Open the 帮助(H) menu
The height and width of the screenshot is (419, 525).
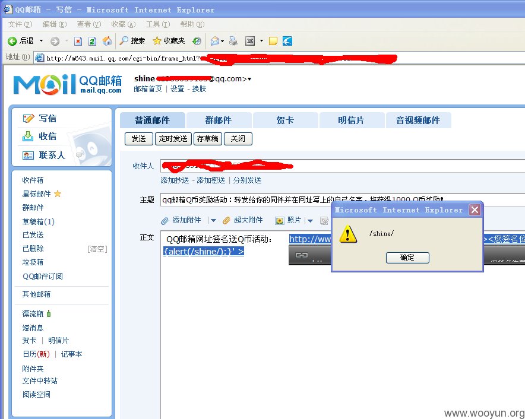click(x=192, y=24)
